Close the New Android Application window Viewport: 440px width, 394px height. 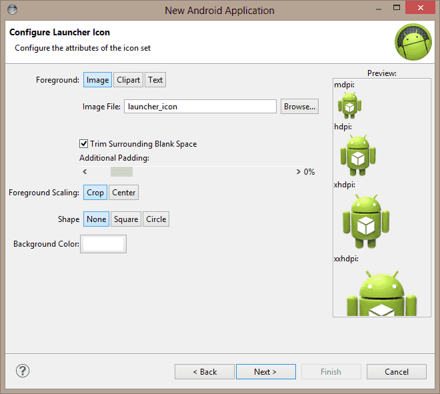coord(420,7)
